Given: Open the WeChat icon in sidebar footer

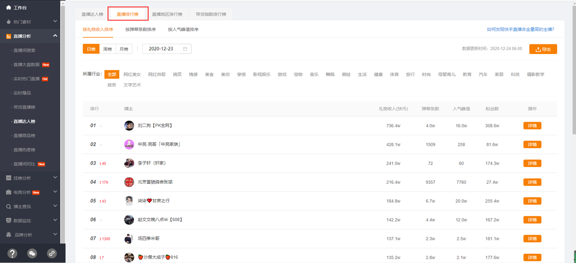Looking at the screenshot, I should [32, 253].
